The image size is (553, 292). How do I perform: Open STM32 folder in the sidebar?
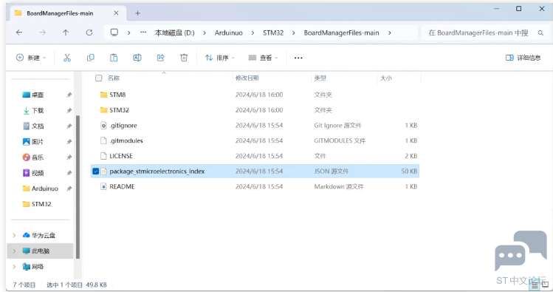(x=37, y=204)
